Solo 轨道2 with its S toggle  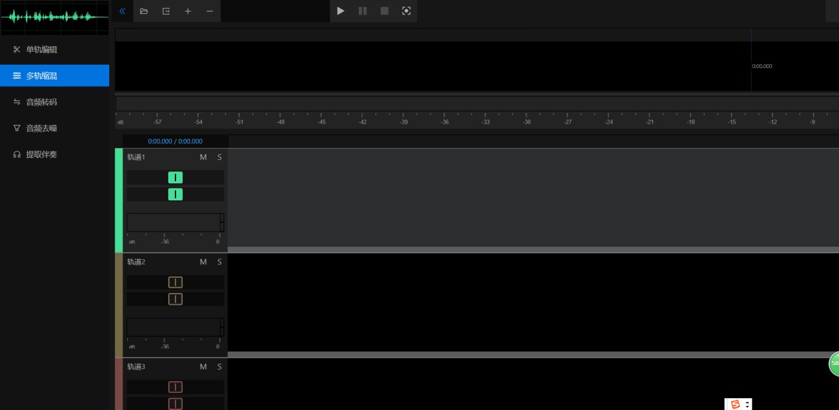[x=219, y=262]
